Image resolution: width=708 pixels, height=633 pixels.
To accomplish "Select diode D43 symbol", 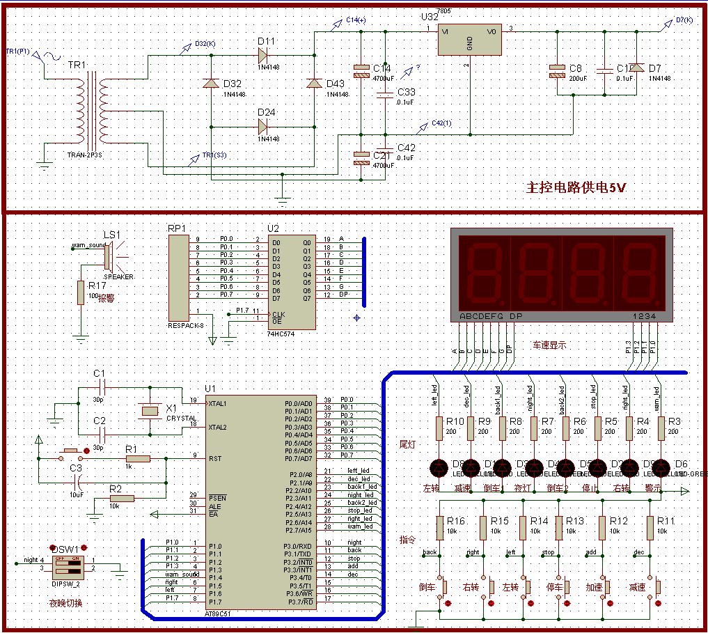I will (x=314, y=83).
